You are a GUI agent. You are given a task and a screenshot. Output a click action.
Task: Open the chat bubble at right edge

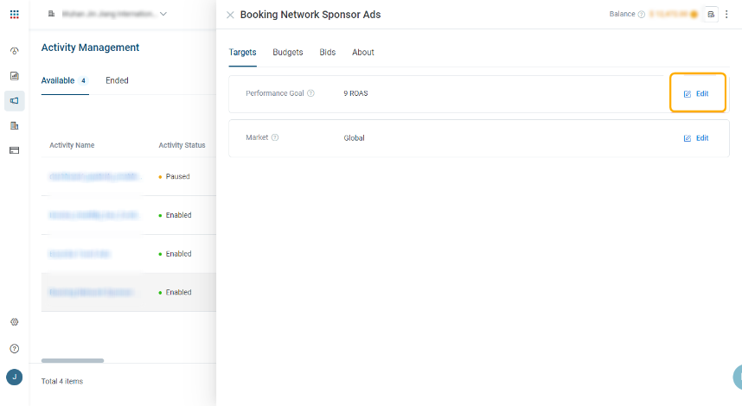coord(738,377)
